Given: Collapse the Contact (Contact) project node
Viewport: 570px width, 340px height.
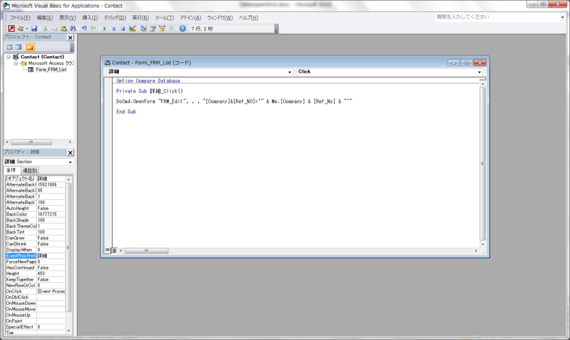Looking at the screenshot, I should (x=8, y=57).
